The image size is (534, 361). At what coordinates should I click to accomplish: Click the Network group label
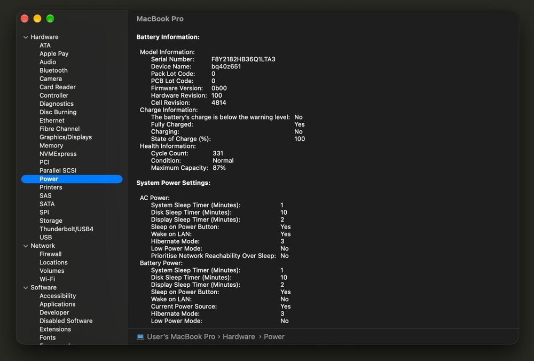pos(43,246)
